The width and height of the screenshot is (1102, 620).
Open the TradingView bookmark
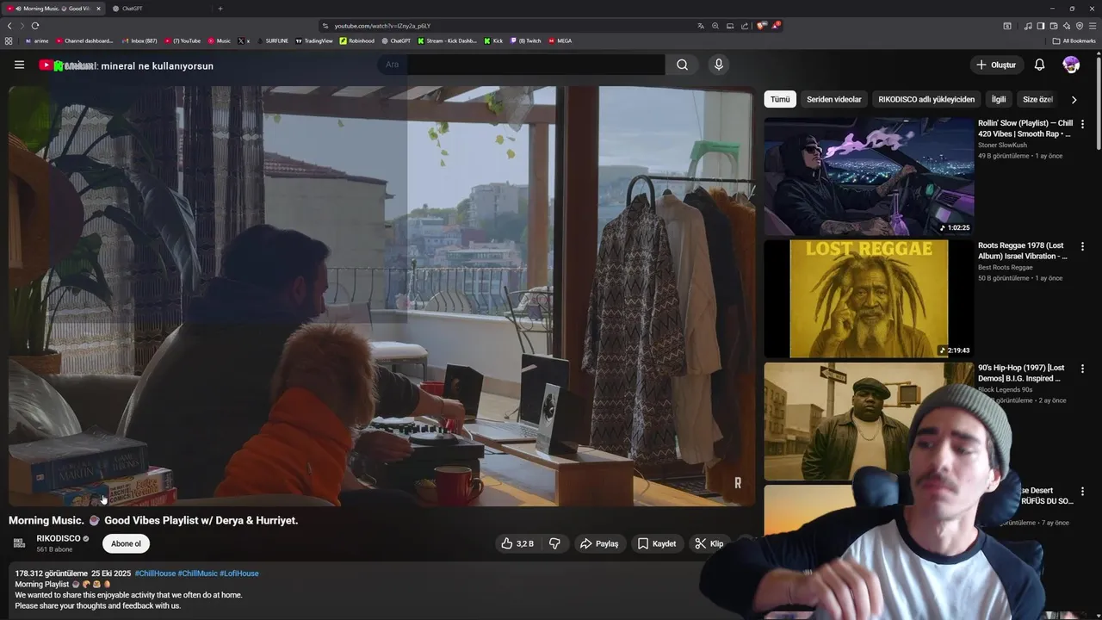coord(313,40)
